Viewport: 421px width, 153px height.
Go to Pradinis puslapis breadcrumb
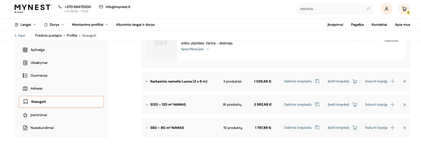coord(49,35)
